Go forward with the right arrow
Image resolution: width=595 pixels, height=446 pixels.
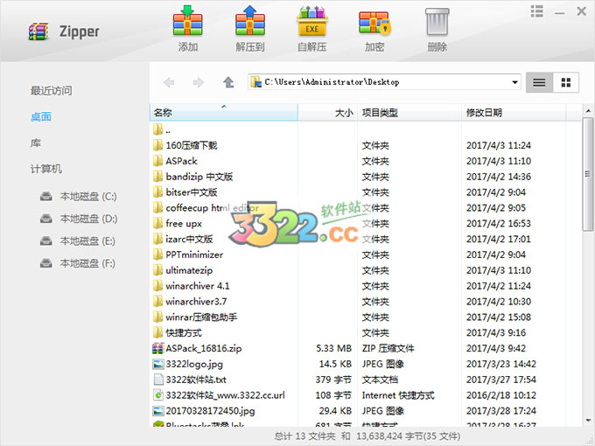pos(198,82)
